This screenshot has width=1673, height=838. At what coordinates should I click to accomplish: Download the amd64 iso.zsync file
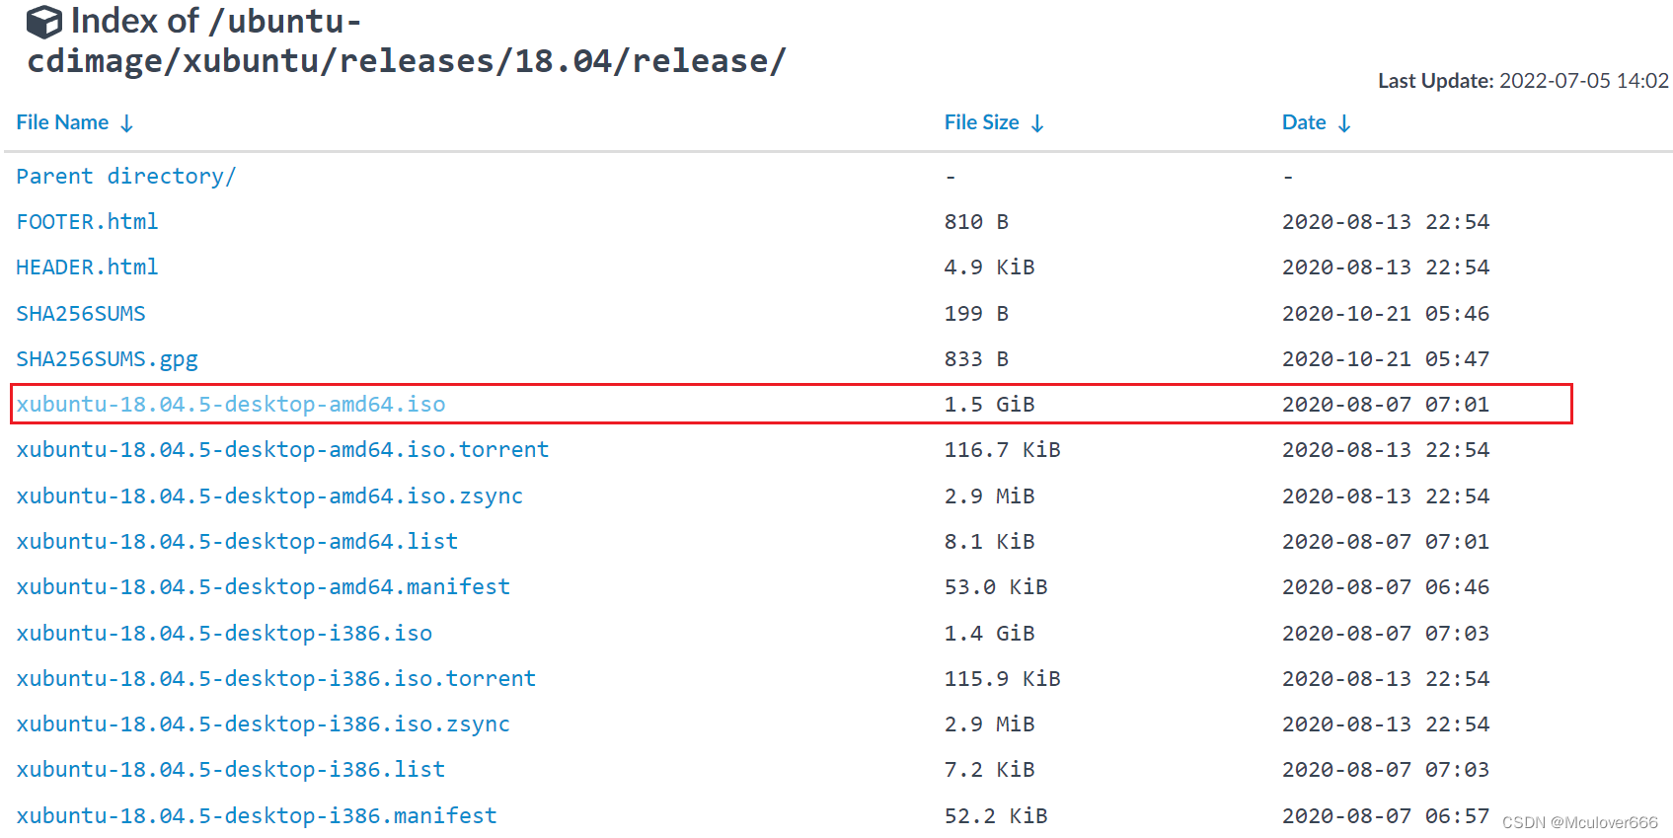[269, 496]
